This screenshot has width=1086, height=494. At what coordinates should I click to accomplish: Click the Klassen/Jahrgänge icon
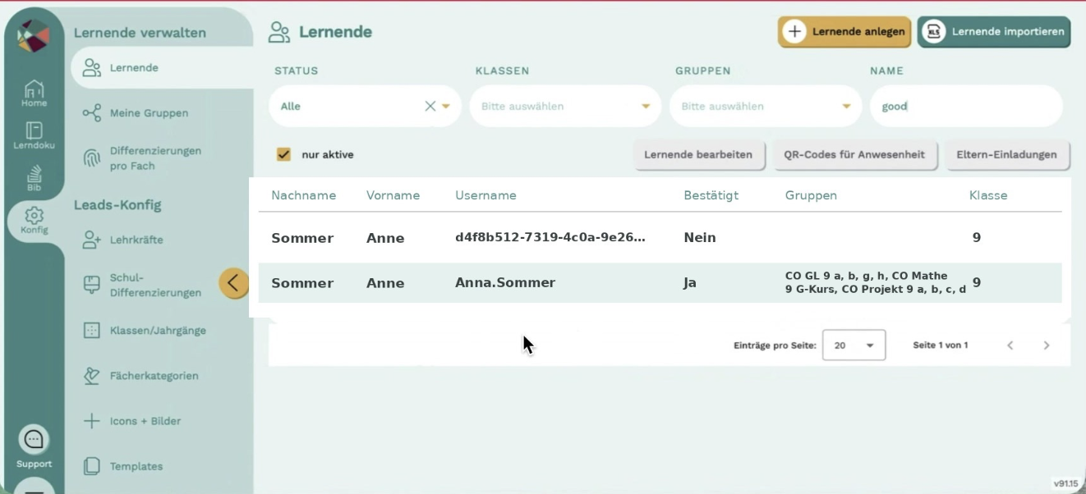click(92, 331)
